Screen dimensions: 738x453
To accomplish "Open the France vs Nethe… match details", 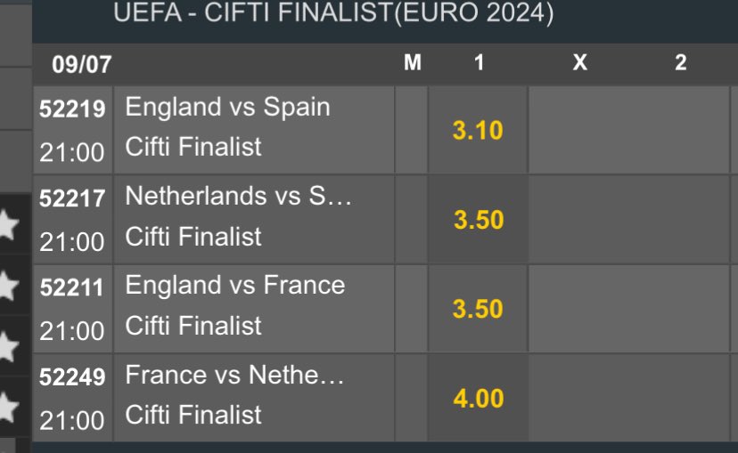I will click(x=235, y=375).
